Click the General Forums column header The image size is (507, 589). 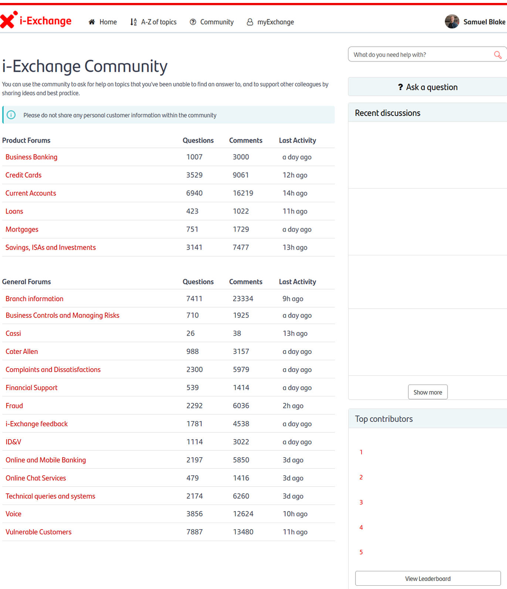(27, 282)
